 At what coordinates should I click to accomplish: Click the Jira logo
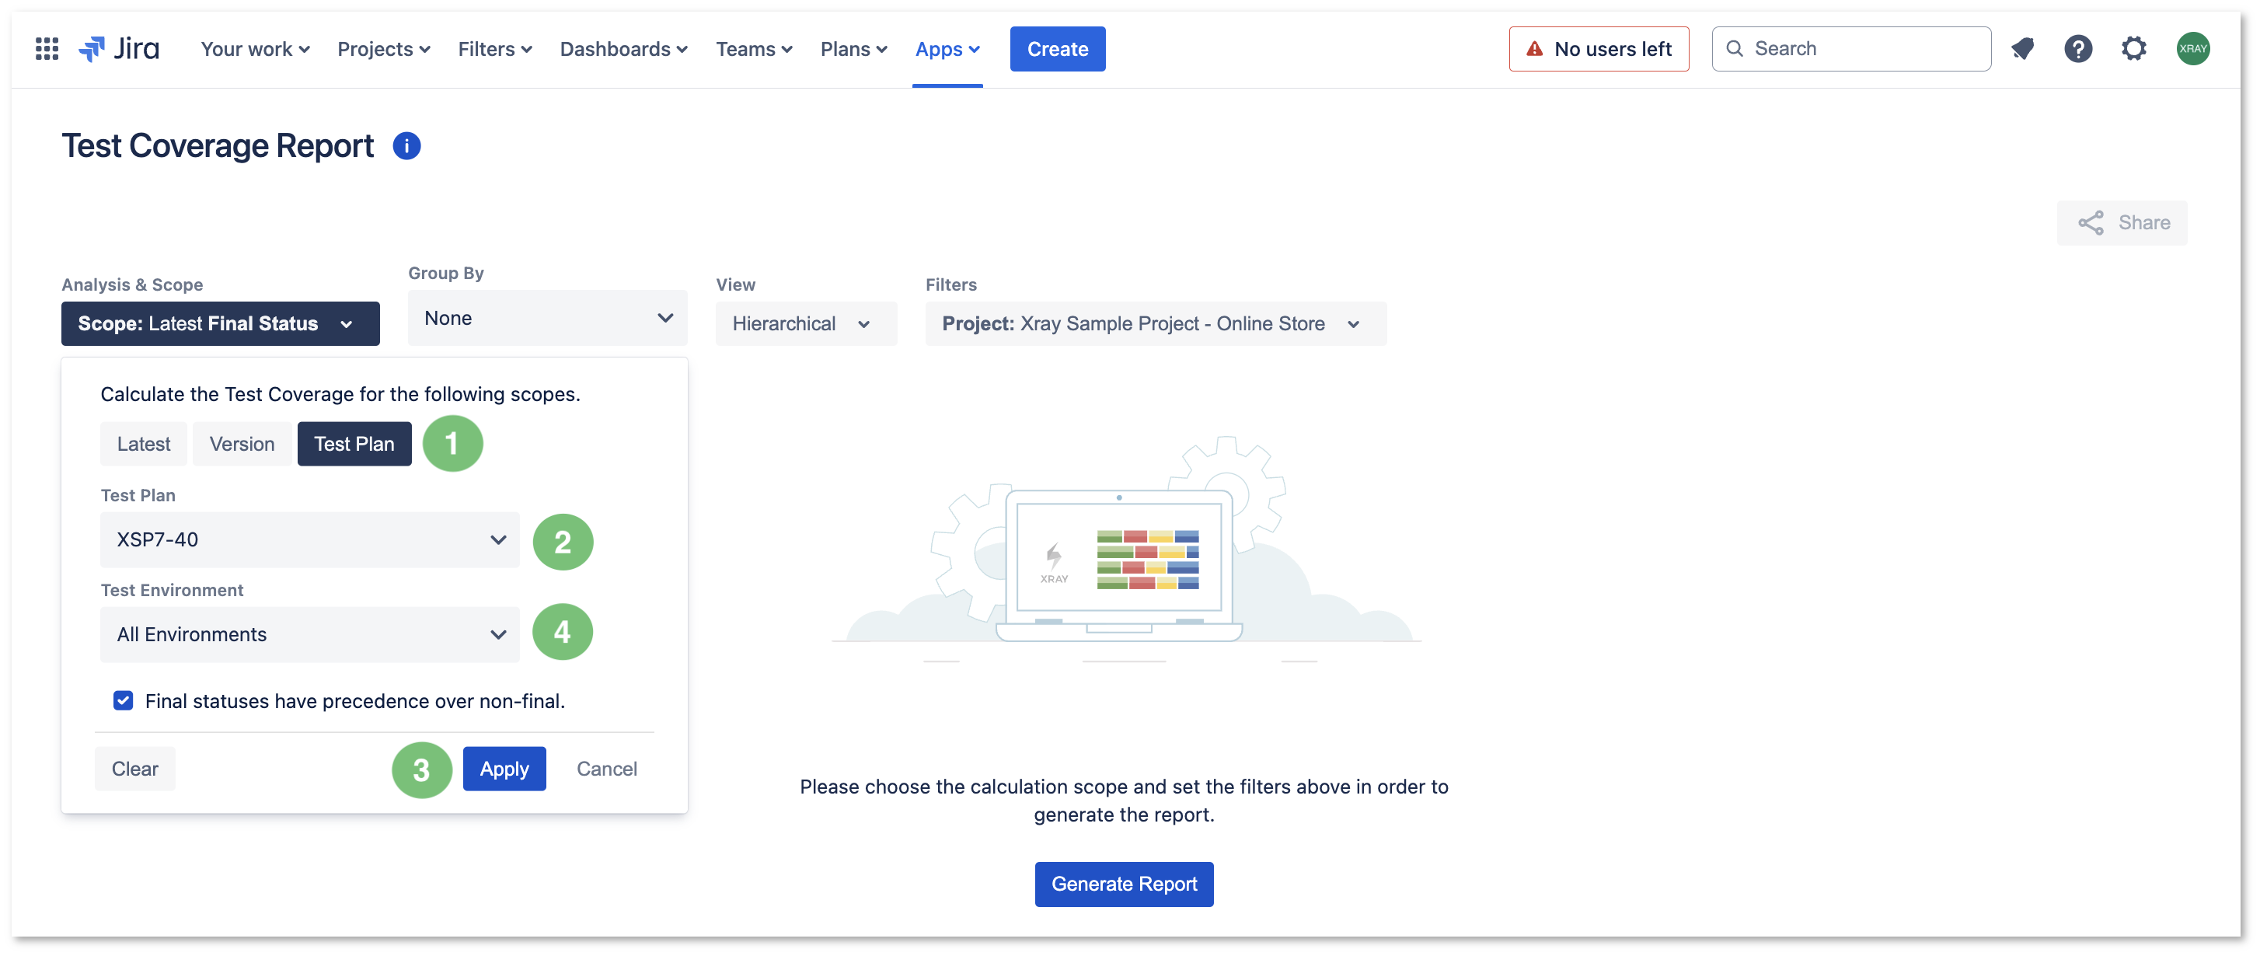pos(120,49)
